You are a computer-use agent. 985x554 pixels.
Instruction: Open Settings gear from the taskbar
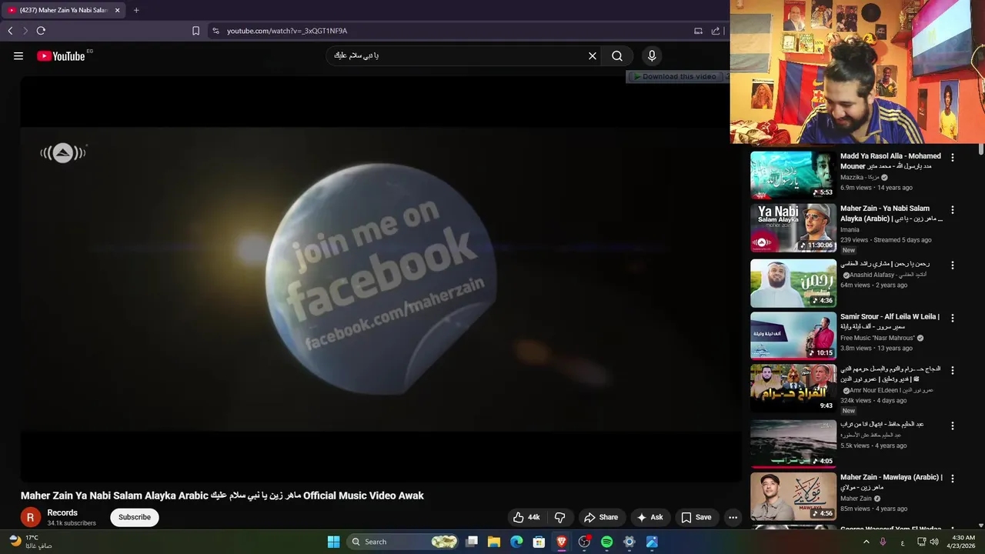pos(629,542)
